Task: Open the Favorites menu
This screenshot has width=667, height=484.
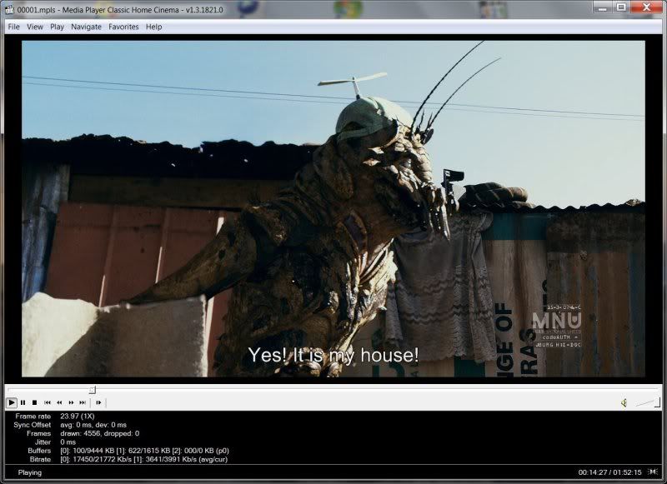Action: pos(123,27)
